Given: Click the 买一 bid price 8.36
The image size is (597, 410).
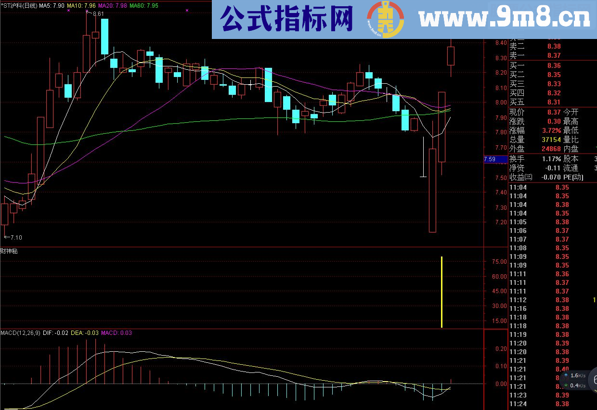Looking at the screenshot, I should [554, 65].
